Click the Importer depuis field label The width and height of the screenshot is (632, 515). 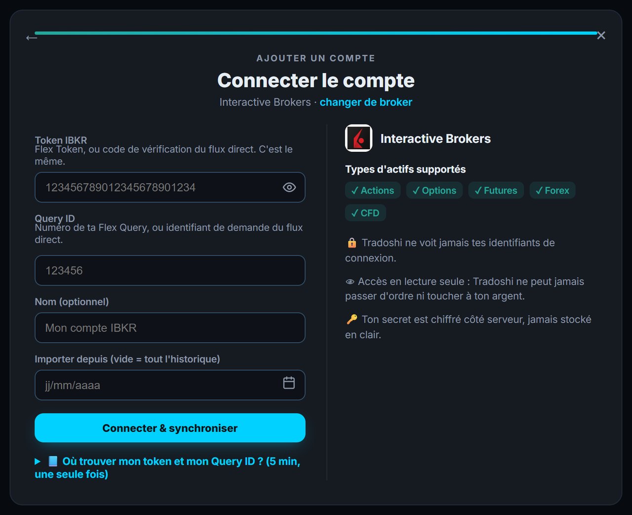(x=127, y=359)
